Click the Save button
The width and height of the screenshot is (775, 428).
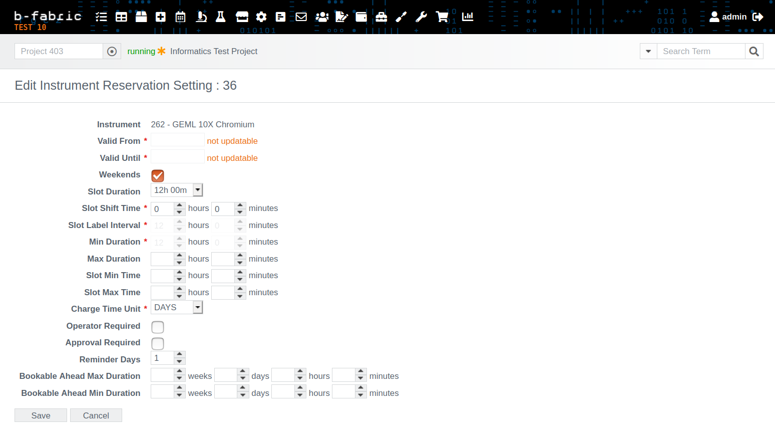41,415
